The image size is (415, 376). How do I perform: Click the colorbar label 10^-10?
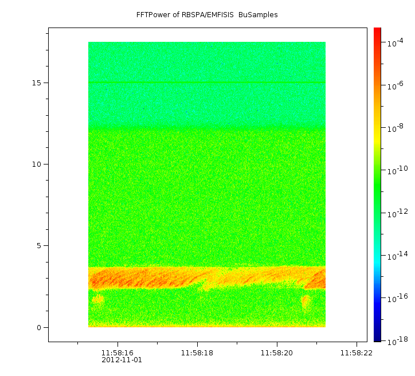(x=398, y=171)
